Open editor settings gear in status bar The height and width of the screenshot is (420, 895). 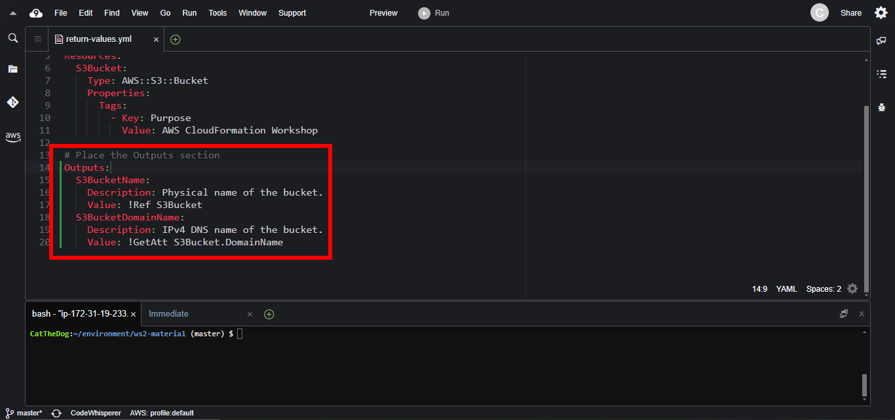(x=852, y=289)
